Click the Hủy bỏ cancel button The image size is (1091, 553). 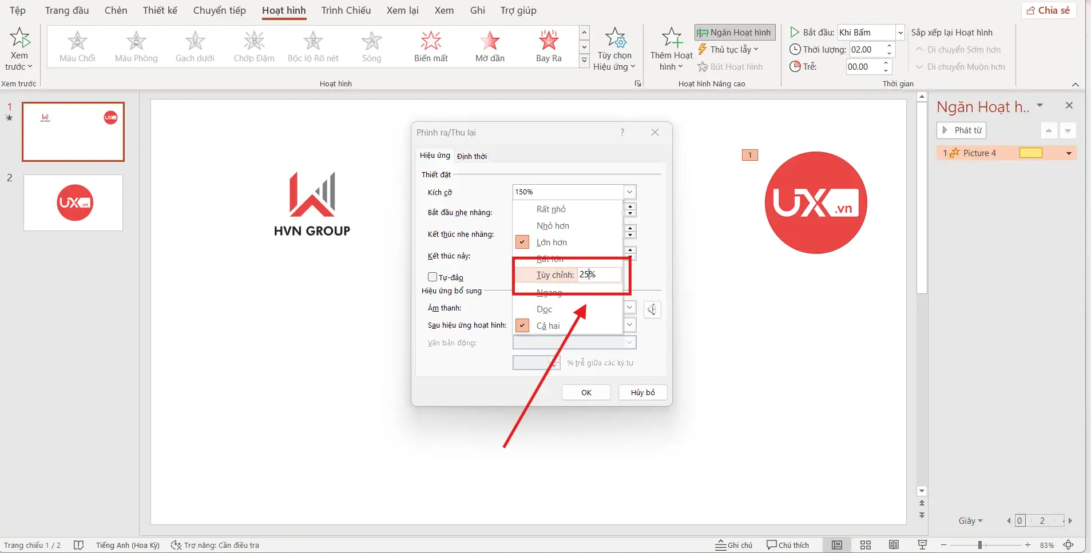click(642, 392)
